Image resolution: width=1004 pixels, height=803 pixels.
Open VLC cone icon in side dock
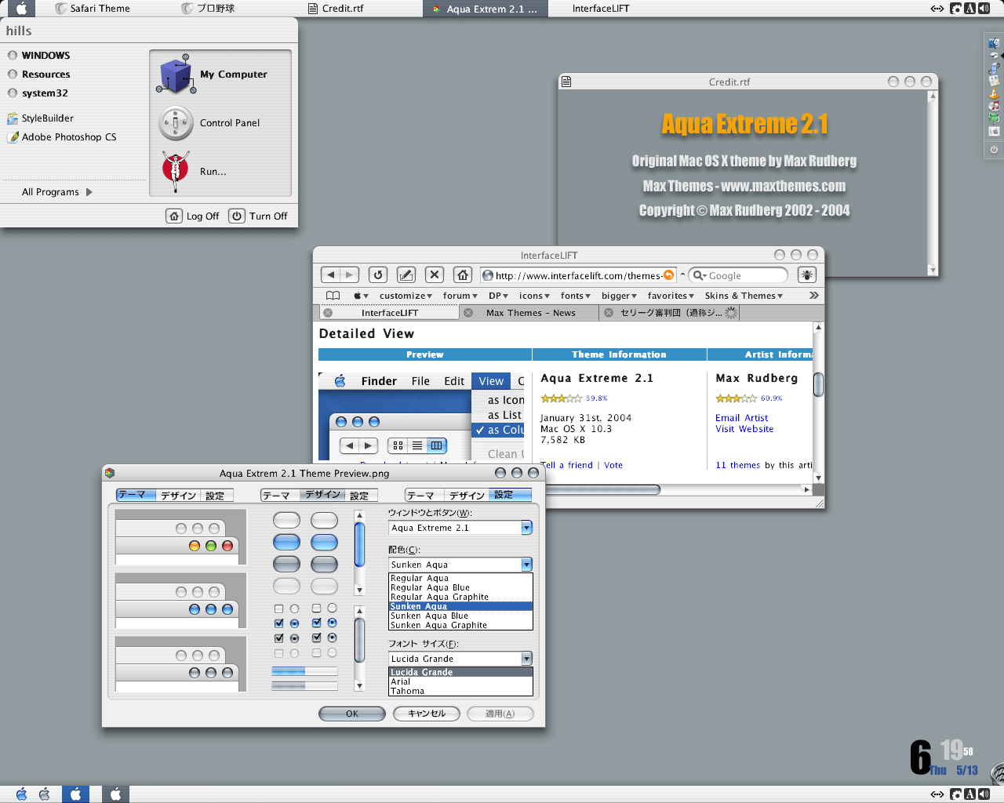pyautogui.click(x=994, y=93)
